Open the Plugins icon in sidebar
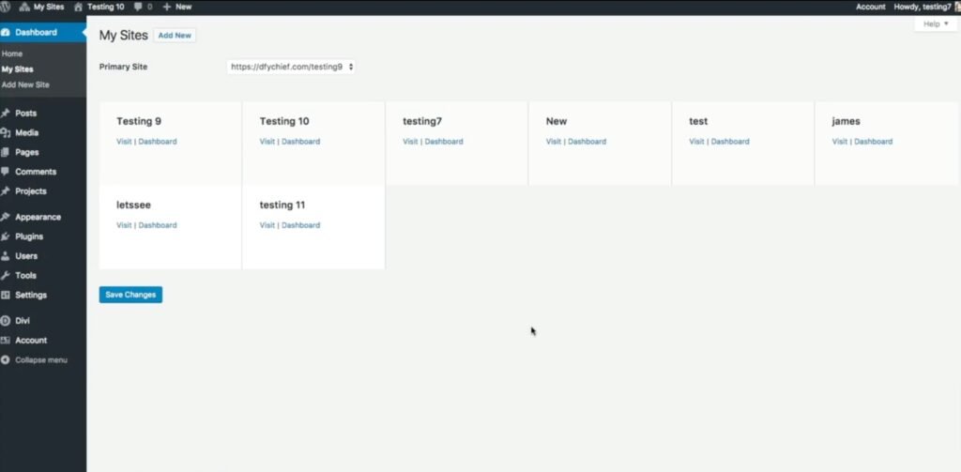The width and height of the screenshot is (961, 472). 7,236
